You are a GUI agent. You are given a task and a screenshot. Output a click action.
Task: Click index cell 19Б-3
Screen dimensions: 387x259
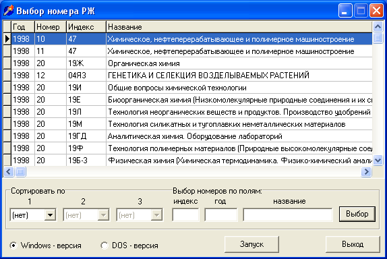(86, 161)
